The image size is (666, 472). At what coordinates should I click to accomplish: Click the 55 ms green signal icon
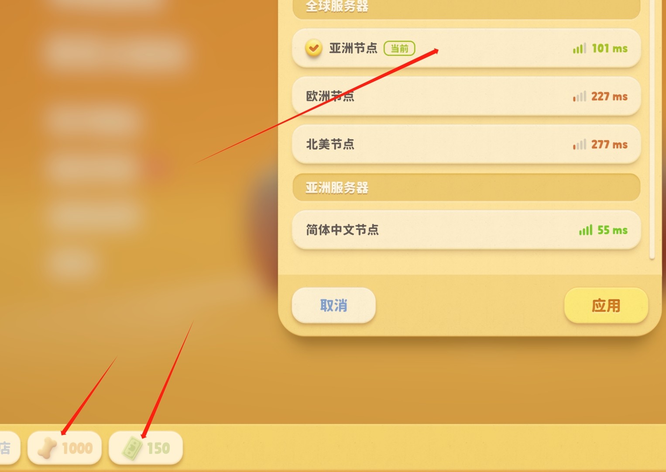point(586,230)
